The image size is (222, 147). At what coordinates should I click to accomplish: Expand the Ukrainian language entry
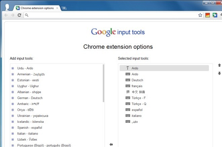[13, 116]
